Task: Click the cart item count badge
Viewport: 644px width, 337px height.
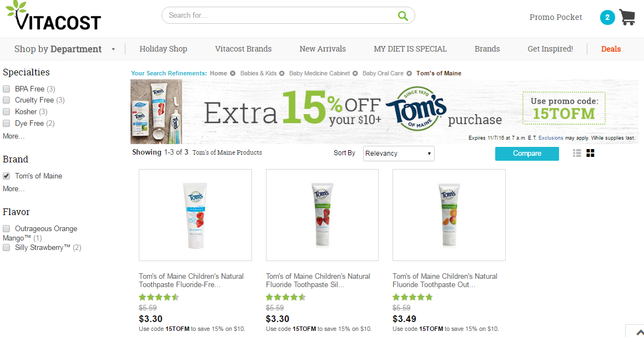Action: [607, 18]
